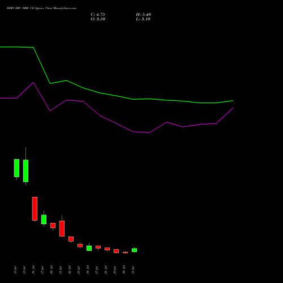Image resolution: width=283 pixels, height=283 pixels.
Task: Click the tall red candle for 16 Jul
Action: click(x=35, y=209)
